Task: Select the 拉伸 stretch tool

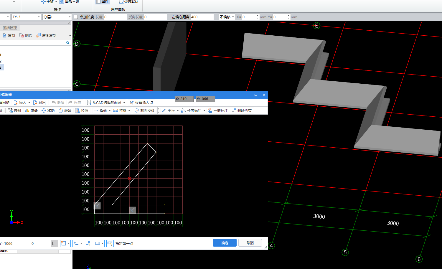Action: [82, 110]
